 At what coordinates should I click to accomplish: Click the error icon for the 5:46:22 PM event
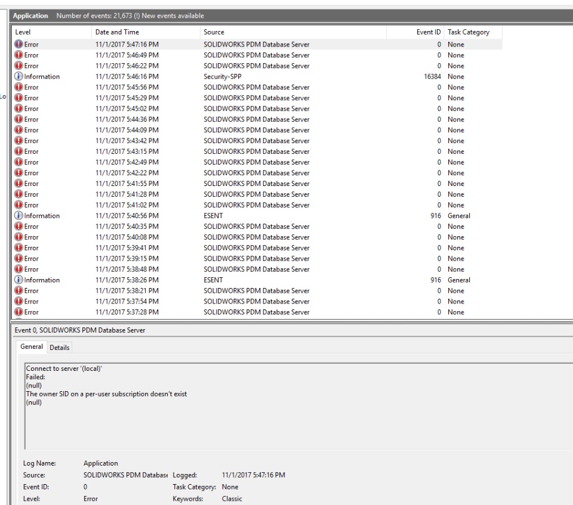coord(19,66)
